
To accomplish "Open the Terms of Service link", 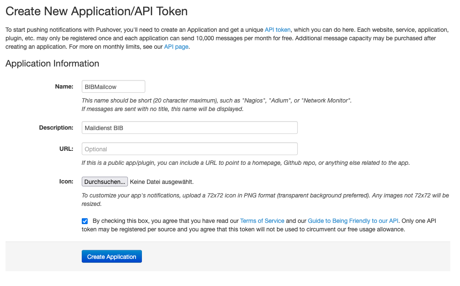I will (262, 221).
